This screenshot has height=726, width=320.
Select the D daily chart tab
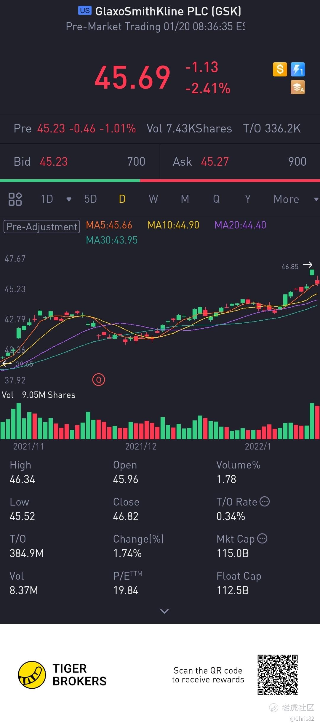coord(122,199)
